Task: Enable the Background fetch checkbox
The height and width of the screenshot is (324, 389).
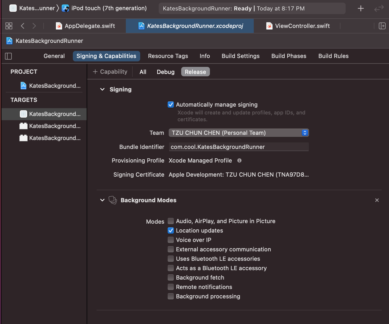Action: [171, 277]
